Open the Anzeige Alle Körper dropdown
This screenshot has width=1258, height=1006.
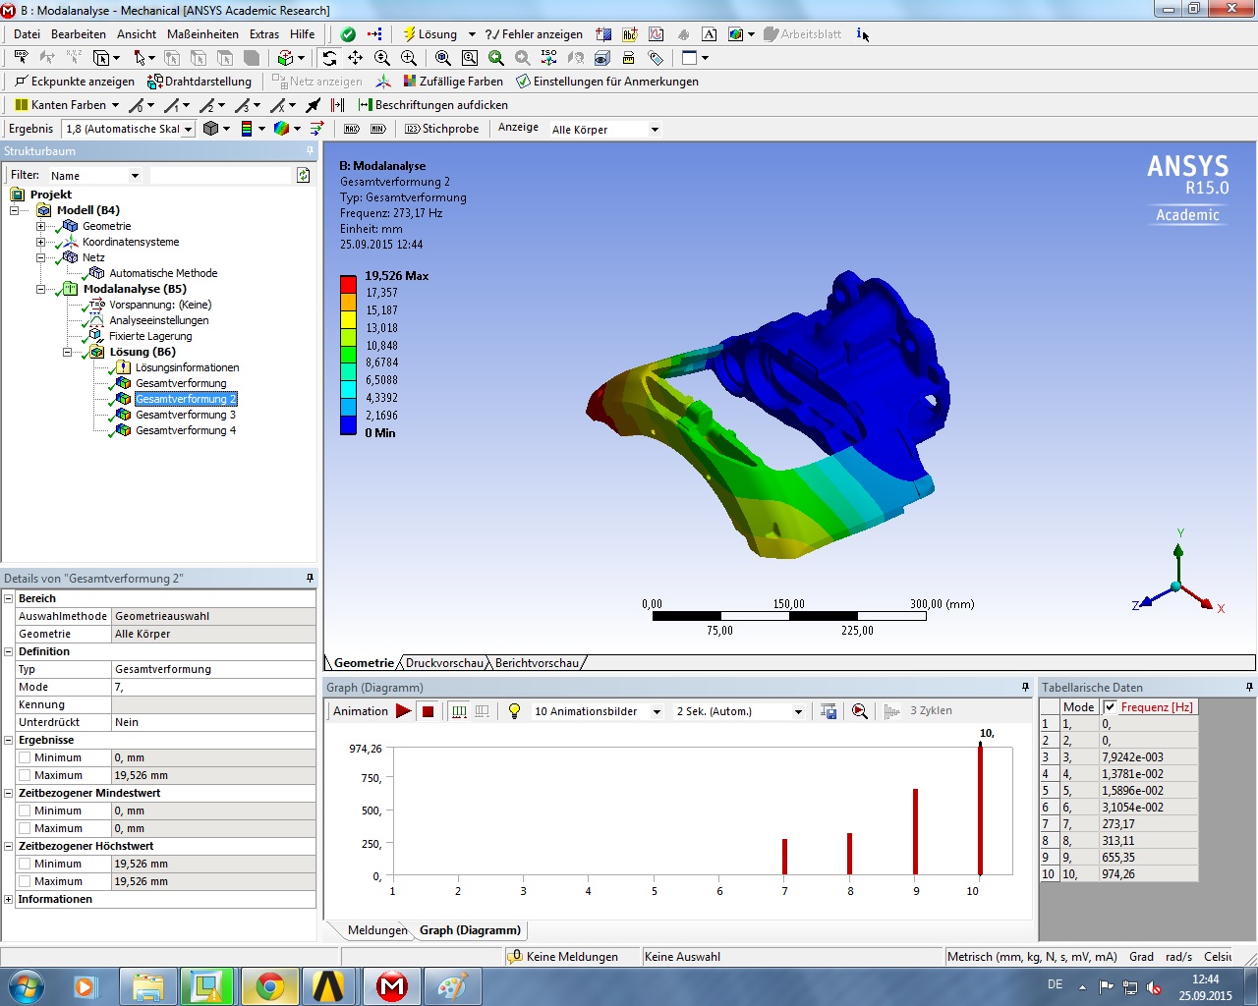(655, 130)
